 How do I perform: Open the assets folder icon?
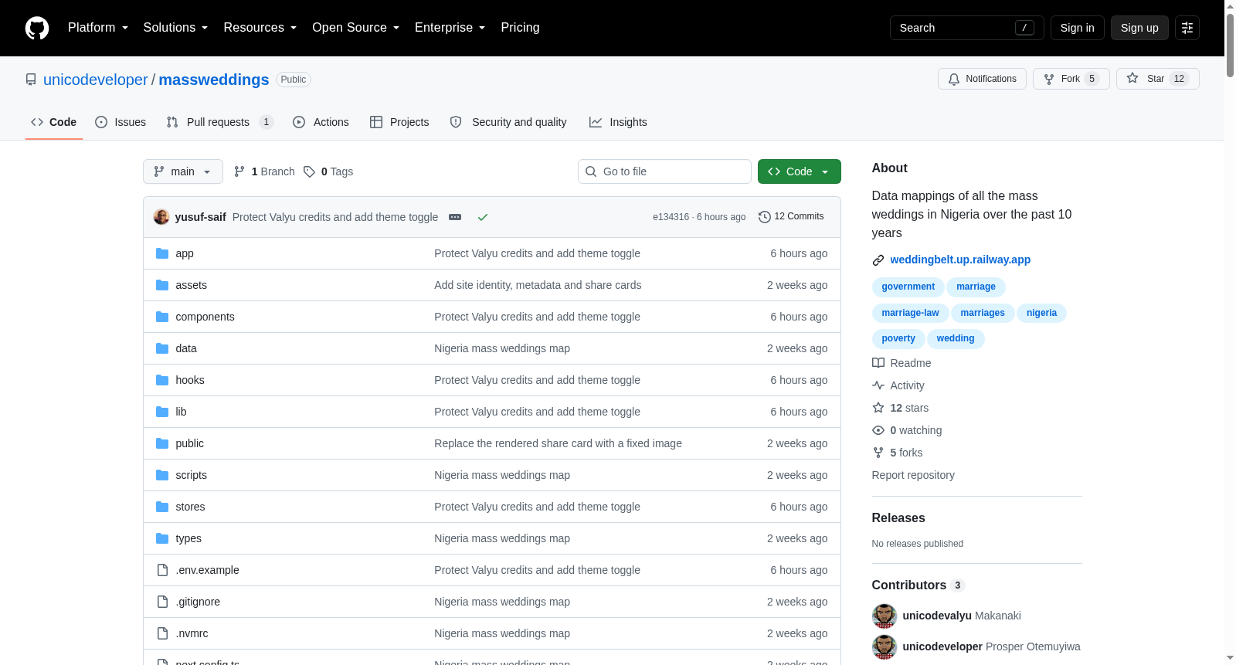(x=162, y=285)
